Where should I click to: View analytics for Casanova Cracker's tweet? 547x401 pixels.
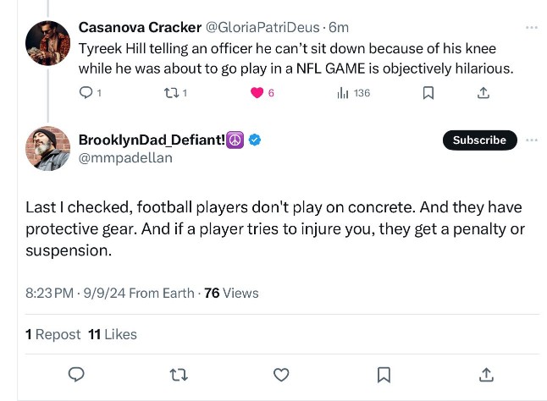point(342,93)
